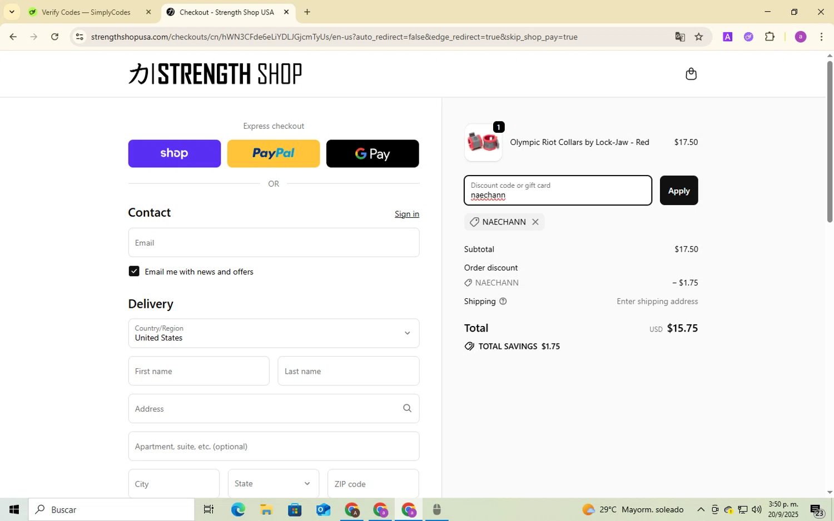Focus the Apartment, suite field
This screenshot has height=521, width=834.
(274, 446)
